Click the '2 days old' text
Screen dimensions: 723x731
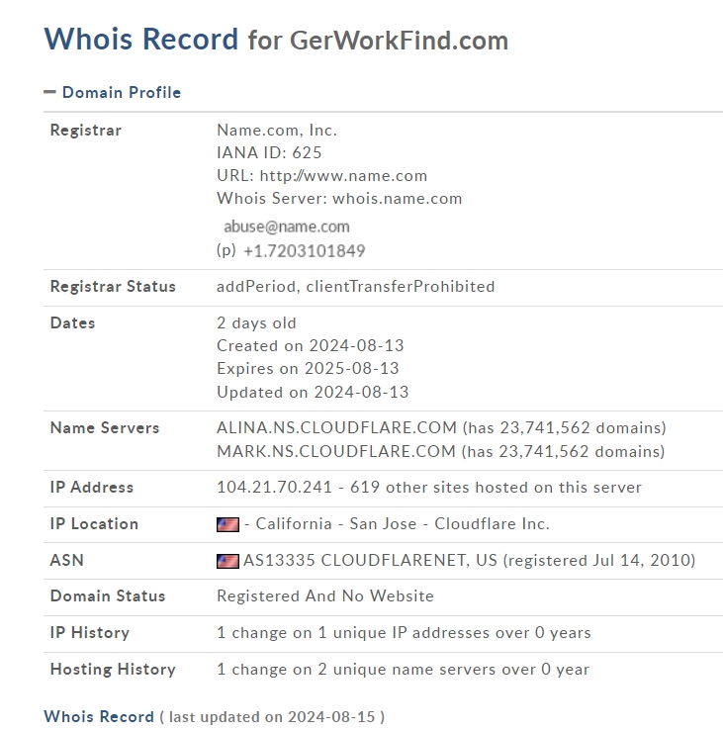(256, 323)
